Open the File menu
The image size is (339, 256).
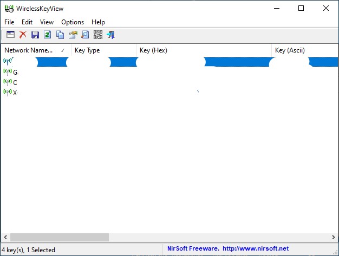(x=9, y=22)
